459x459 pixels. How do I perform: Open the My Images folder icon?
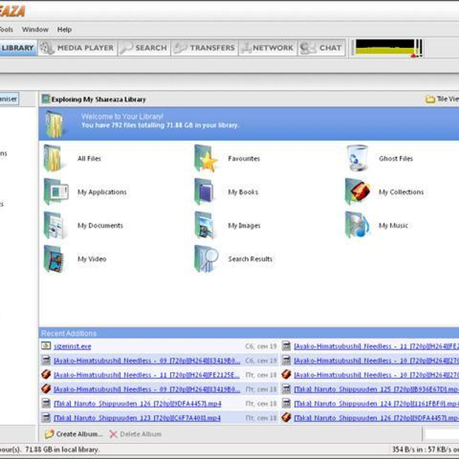coord(204,225)
